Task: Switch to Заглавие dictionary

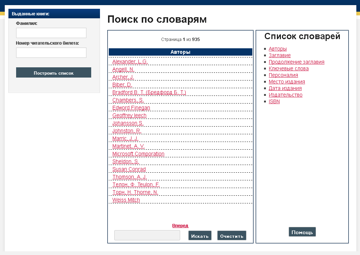Action: pos(279,55)
